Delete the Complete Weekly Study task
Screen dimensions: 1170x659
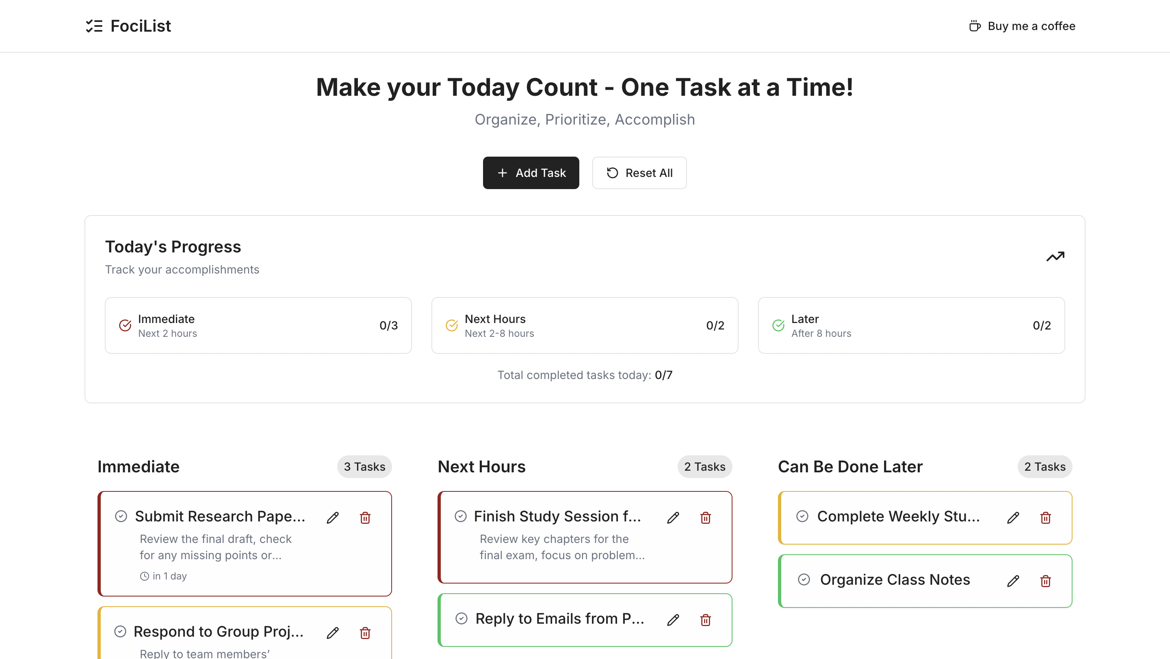pyautogui.click(x=1046, y=517)
